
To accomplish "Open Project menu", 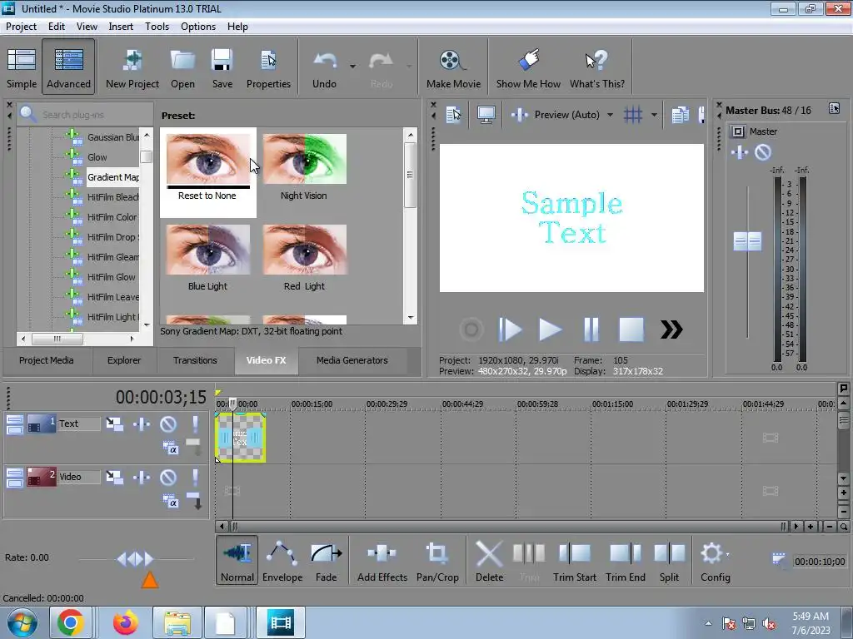I will [21, 27].
